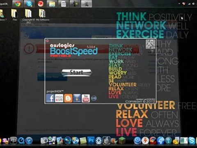This screenshot has height=148, width=197.
Task: Open the min.us icon in the launcher
Action: tap(59, 98)
